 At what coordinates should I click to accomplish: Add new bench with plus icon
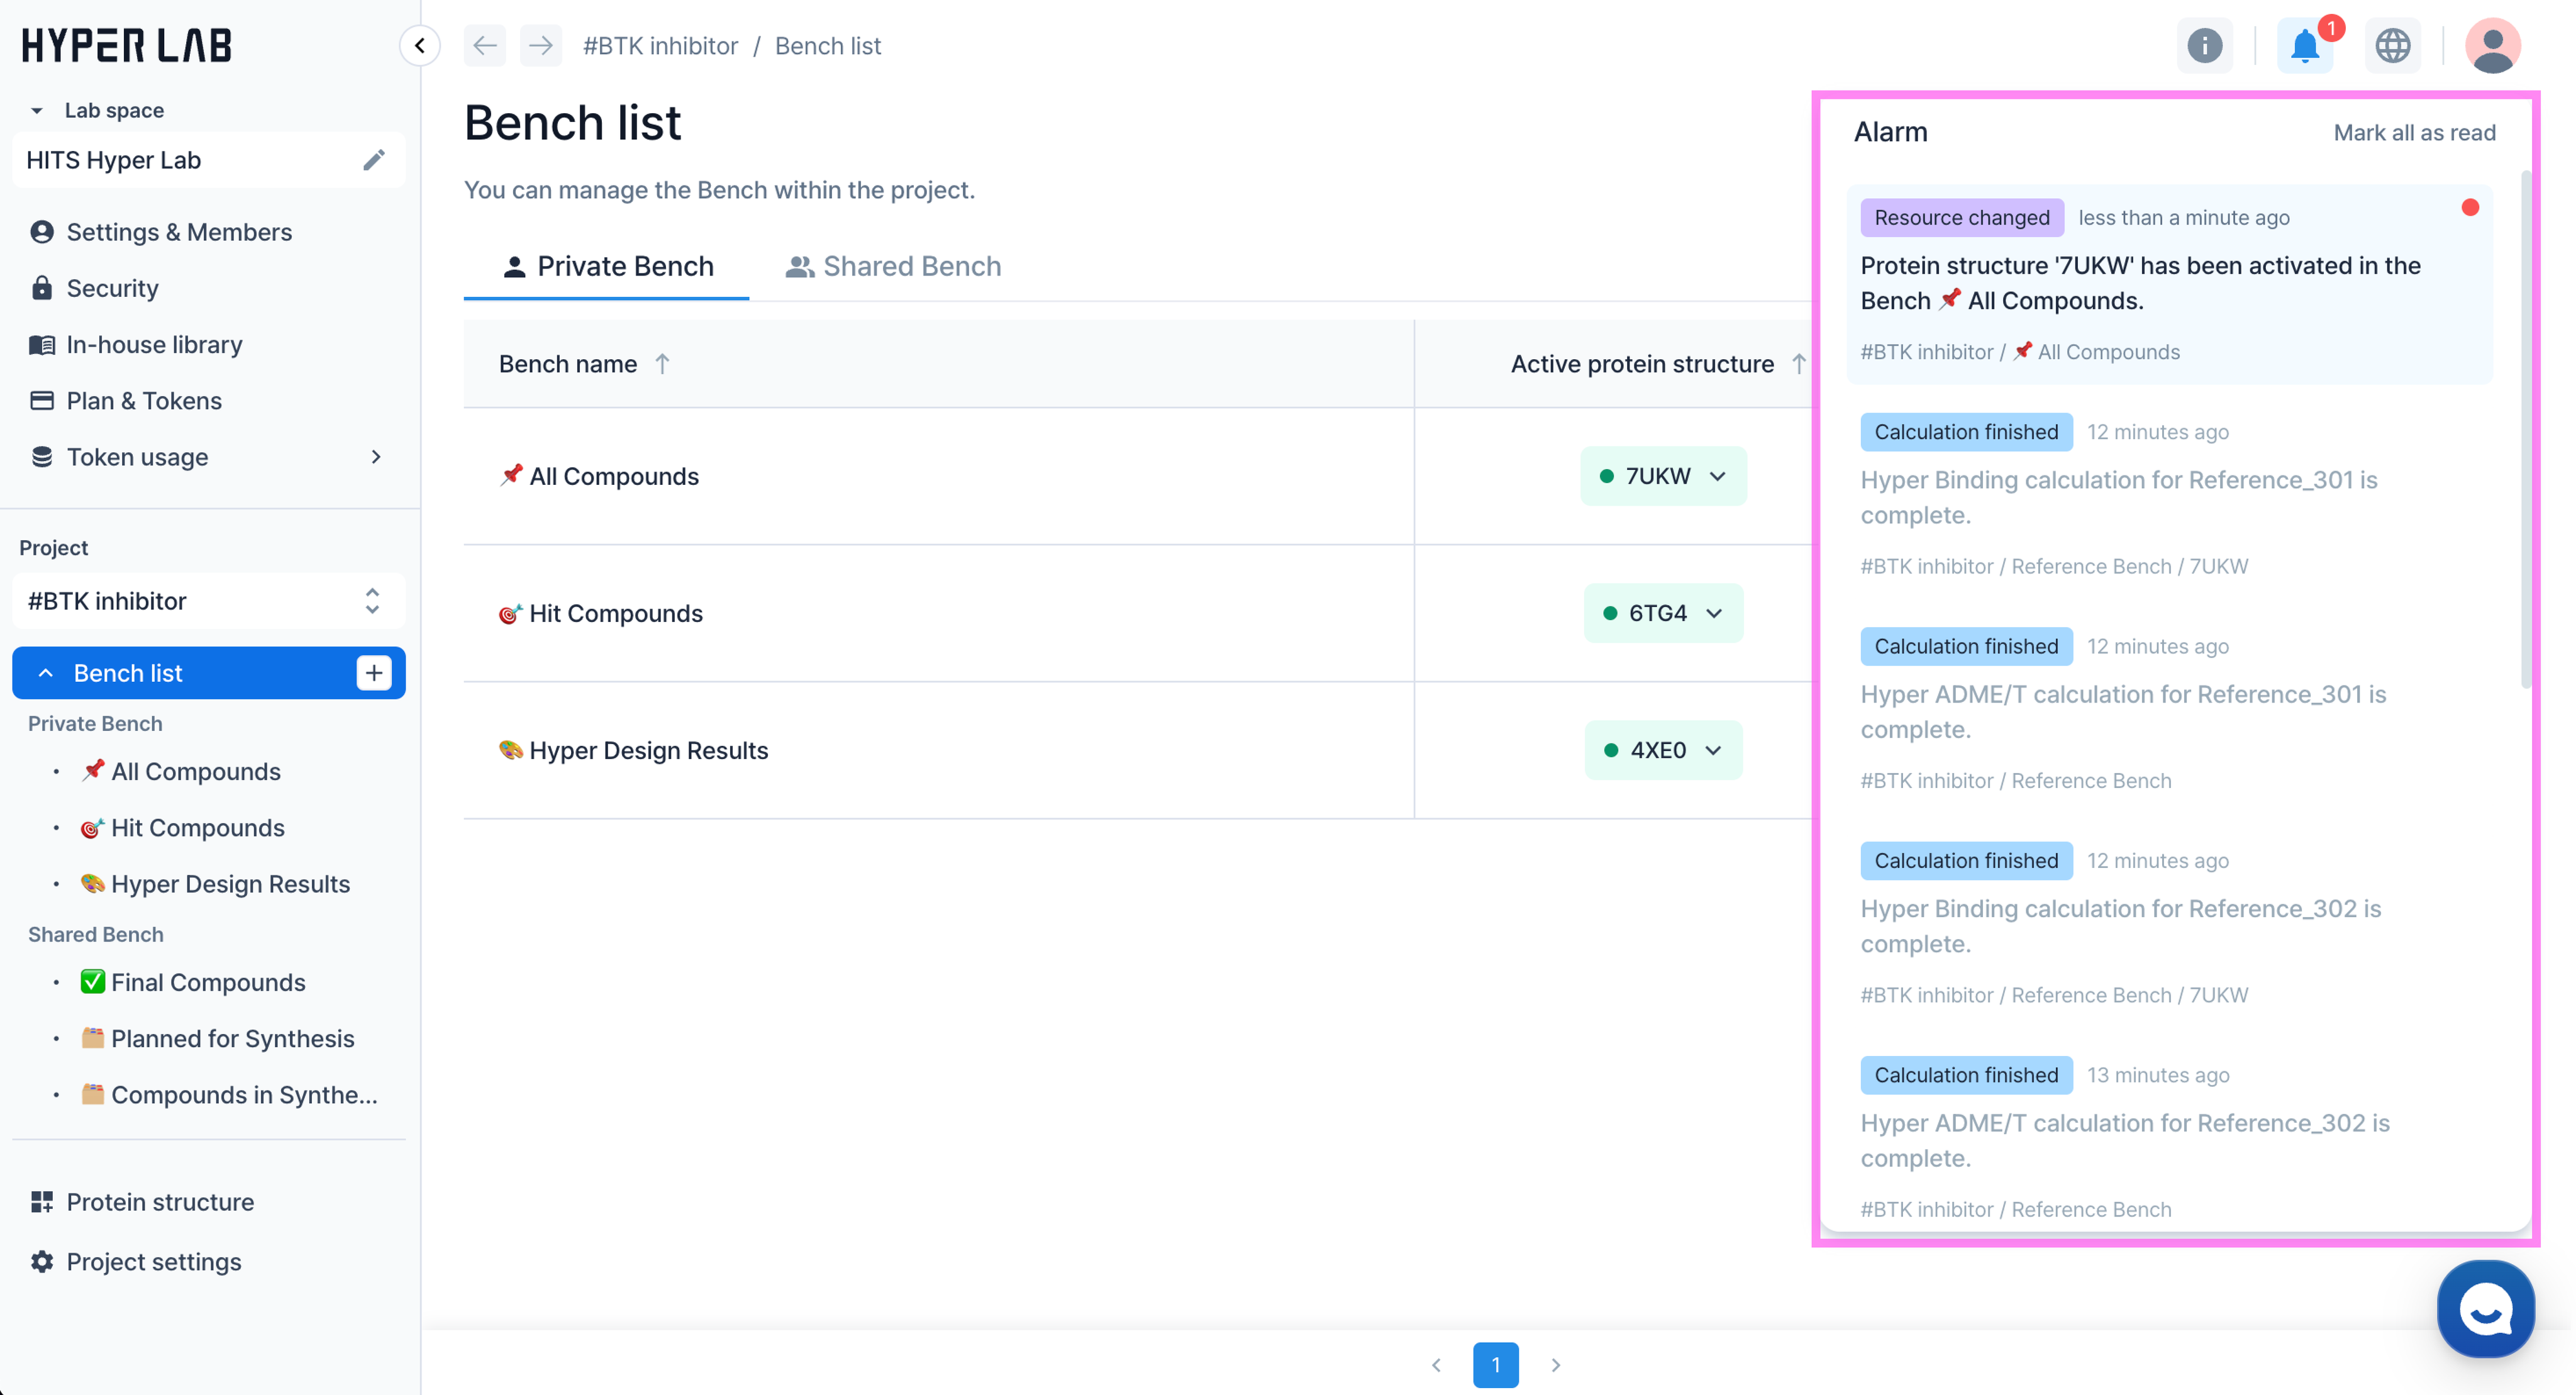click(x=374, y=673)
